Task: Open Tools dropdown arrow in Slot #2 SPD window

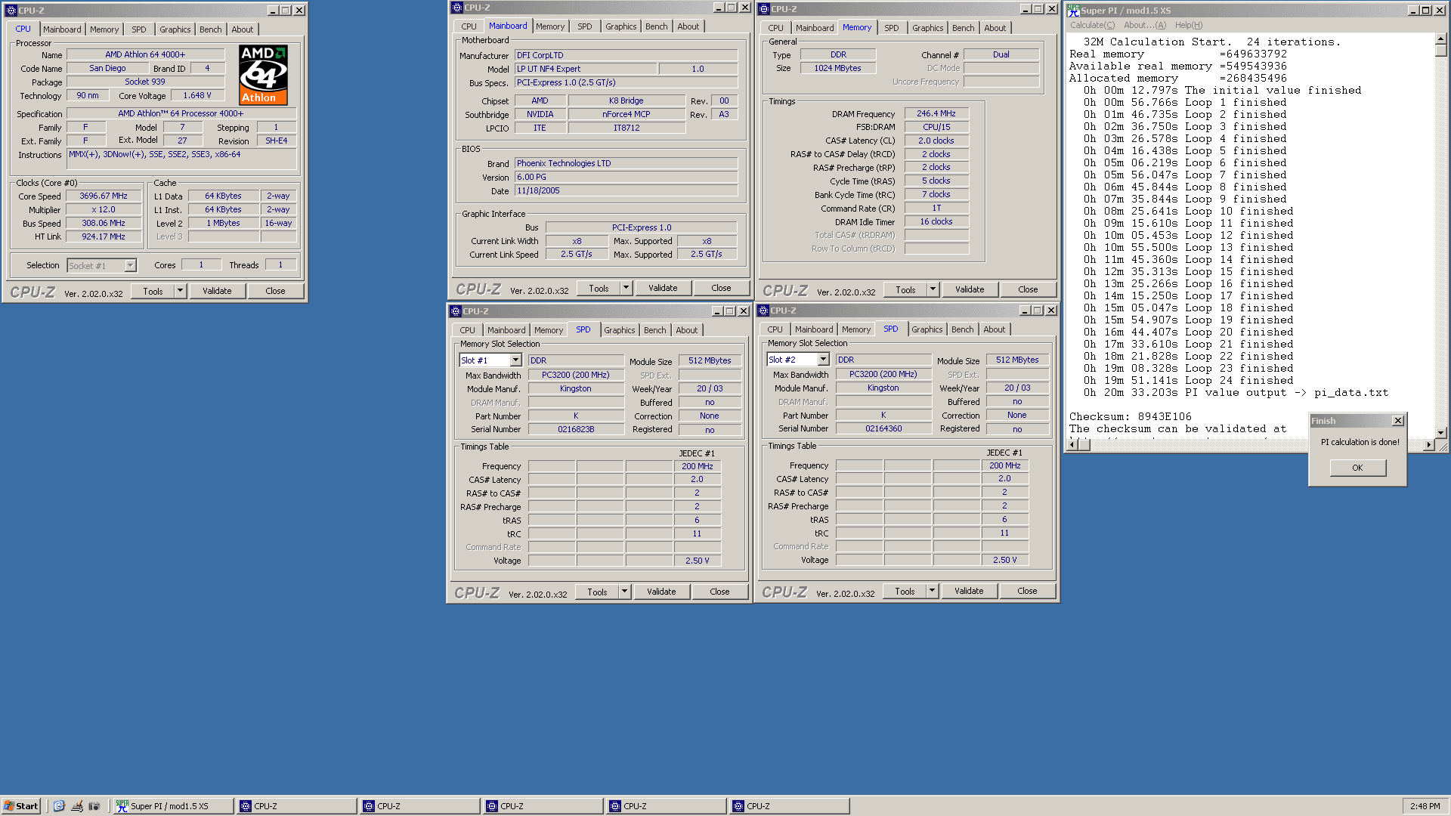Action: coord(932,591)
